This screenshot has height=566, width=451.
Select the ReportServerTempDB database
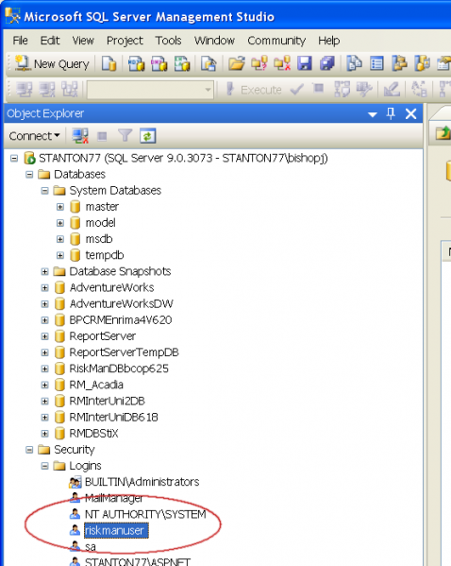pos(124,352)
